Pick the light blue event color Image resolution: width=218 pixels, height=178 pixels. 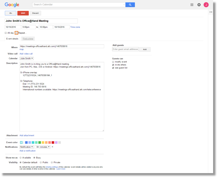point(30,143)
